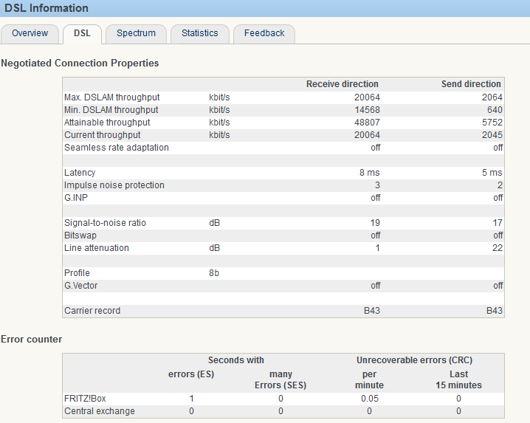The image size is (530, 423).
Task: Click the Attainable throughput value 48807
Action: click(x=366, y=123)
